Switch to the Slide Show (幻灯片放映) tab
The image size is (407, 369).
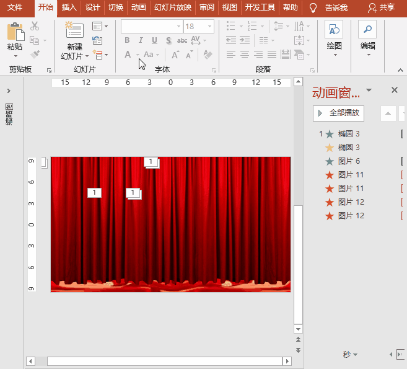pyautogui.click(x=173, y=7)
